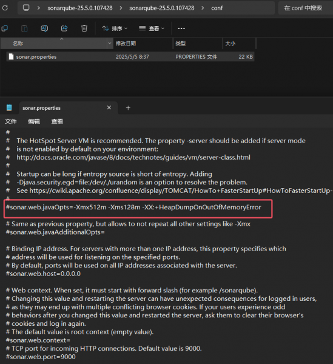Screen dimensions: 333x364
Task: Click the refresh icon in Explorer
Action: [5, 8]
